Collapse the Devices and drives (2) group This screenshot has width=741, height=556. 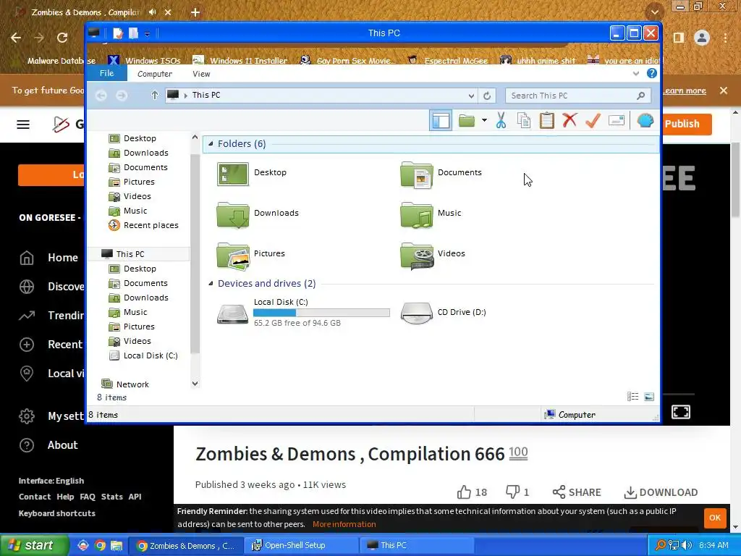(x=211, y=283)
